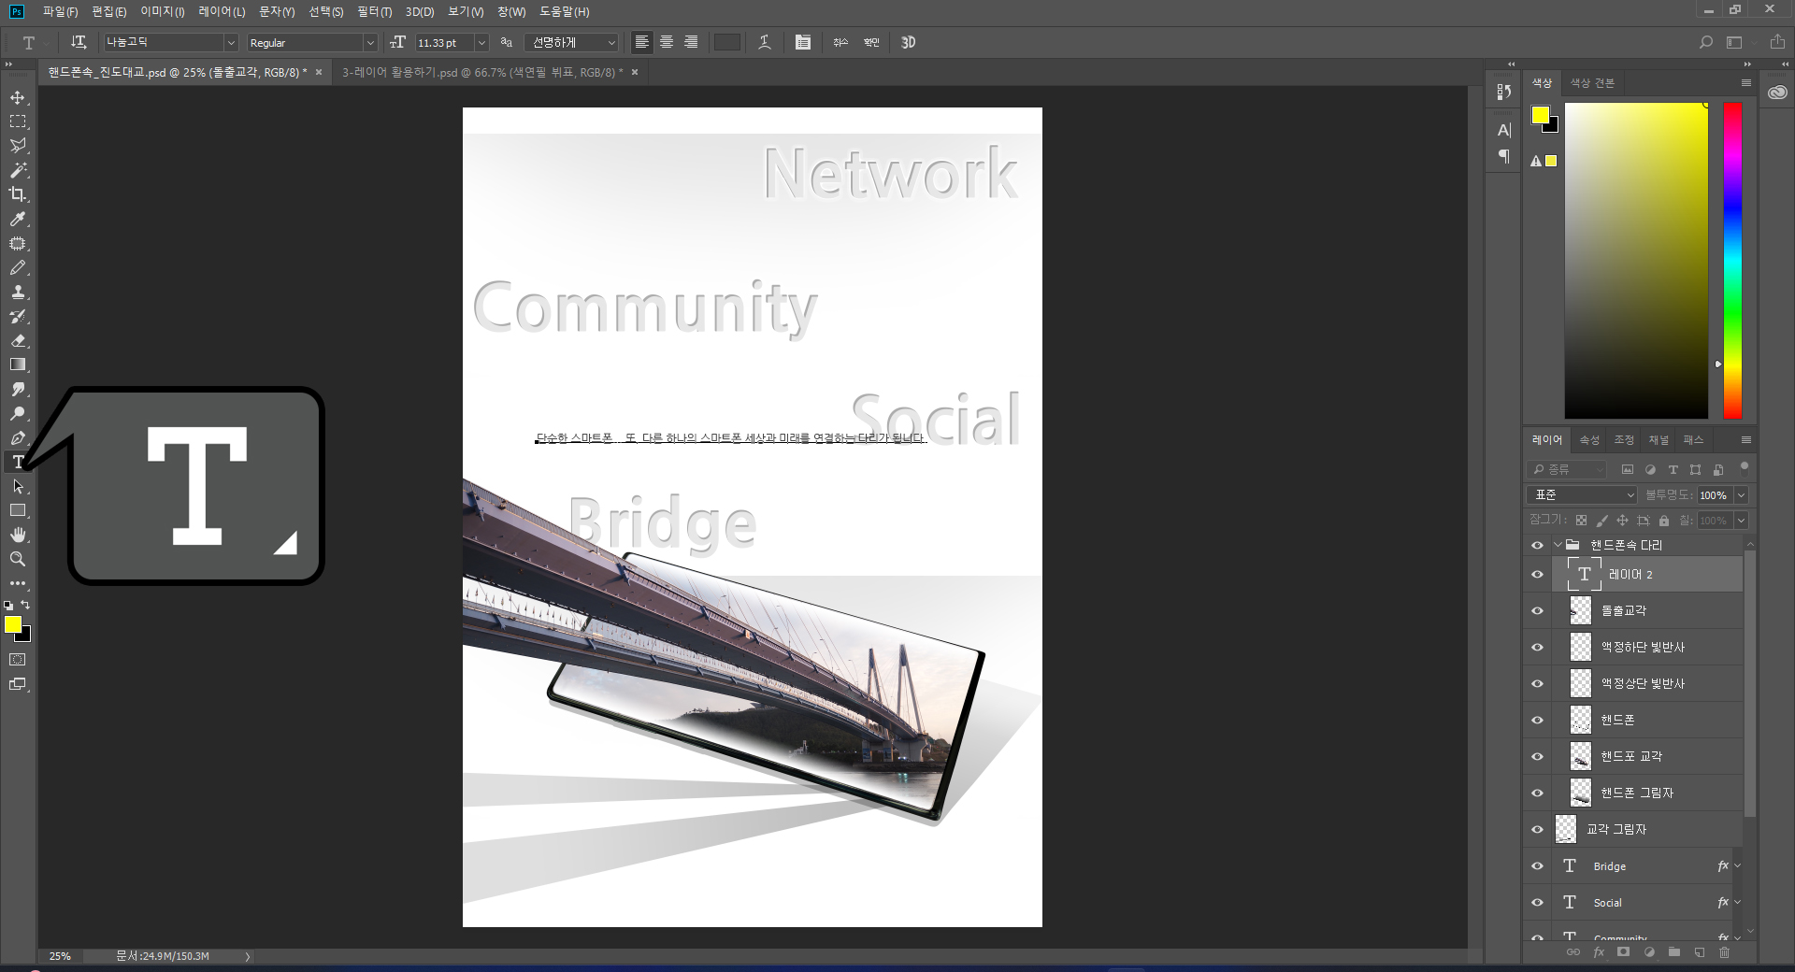Click yellow foreground color in toolbox
This screenshot has height=972, width=1795.
pos(12,624)
